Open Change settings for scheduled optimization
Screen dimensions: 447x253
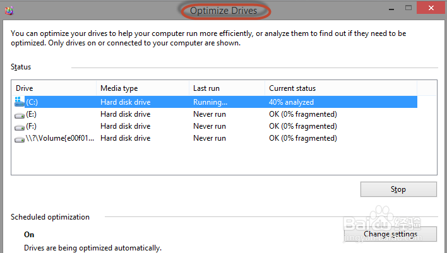pos(390,234)
